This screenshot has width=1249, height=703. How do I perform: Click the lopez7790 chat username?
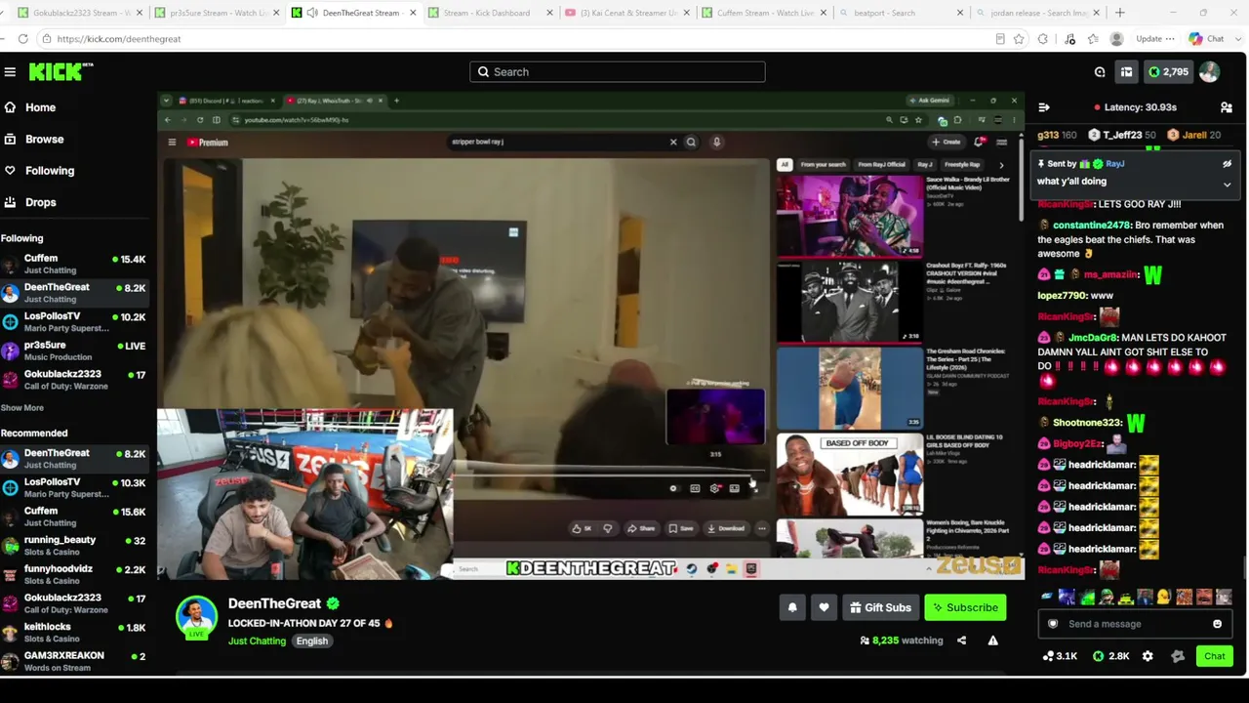click(x=1062, y=296)
